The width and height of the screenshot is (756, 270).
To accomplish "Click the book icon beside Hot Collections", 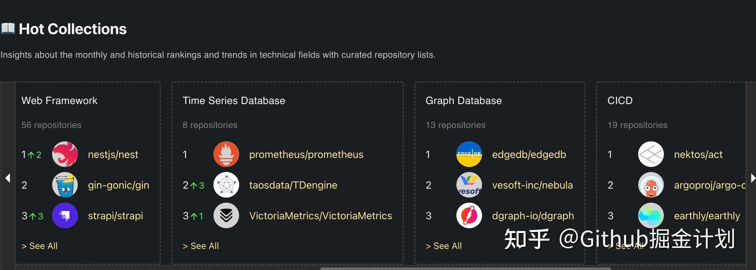I will click(8, 28).
